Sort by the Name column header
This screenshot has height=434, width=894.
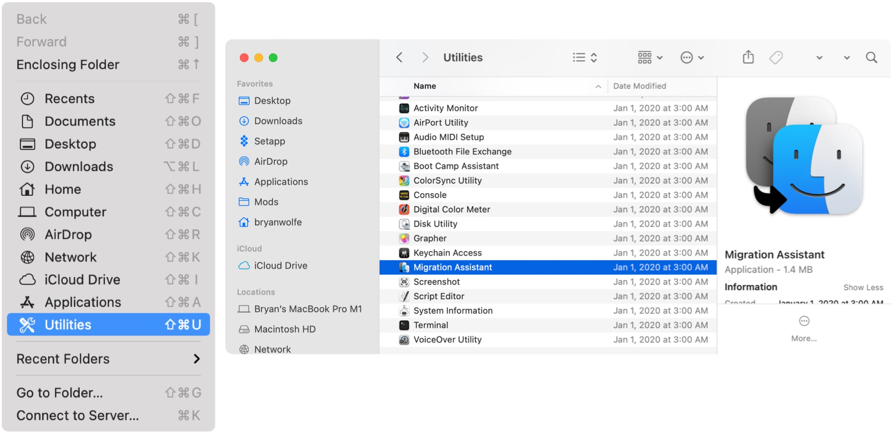[493, 86]
